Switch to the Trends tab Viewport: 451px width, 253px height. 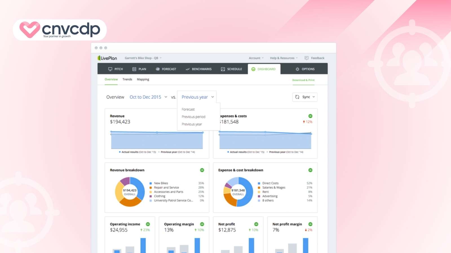[x=127, y=79]
